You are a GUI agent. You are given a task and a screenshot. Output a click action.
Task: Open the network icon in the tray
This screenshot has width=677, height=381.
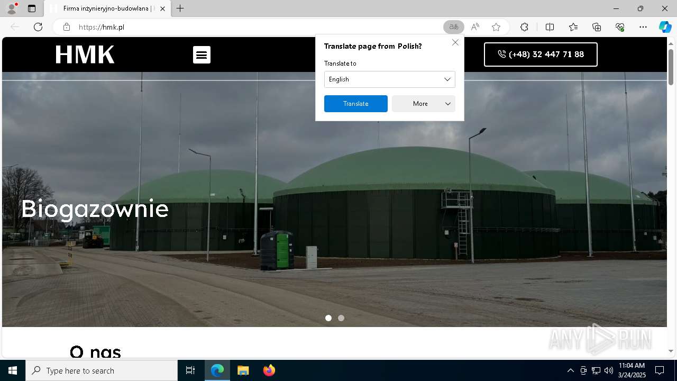tap(596, 370)
